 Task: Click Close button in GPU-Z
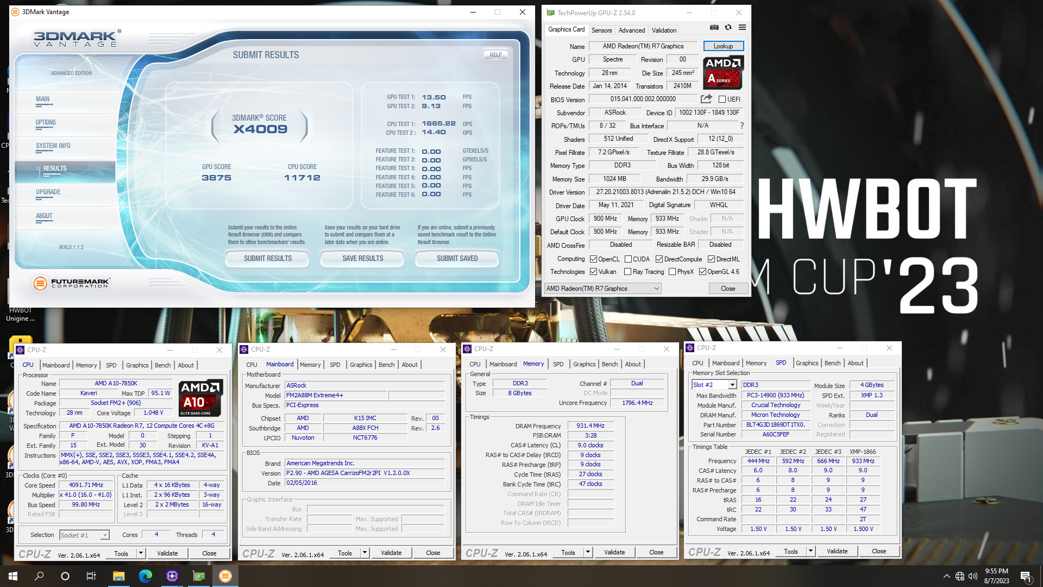(x=728, y=289)
